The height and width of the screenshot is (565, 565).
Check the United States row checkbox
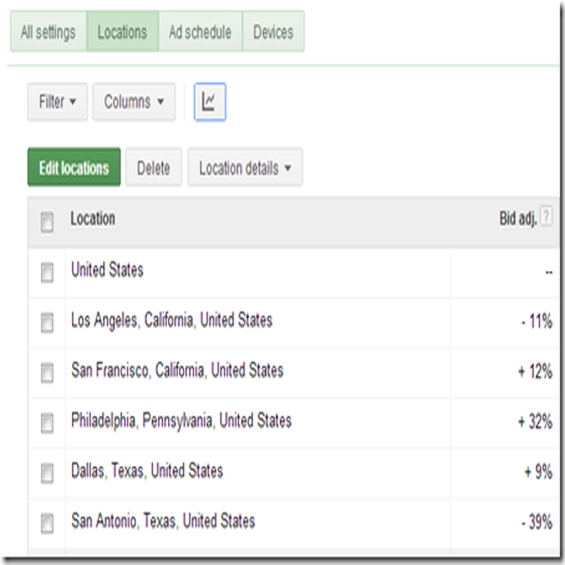point(47,272)
